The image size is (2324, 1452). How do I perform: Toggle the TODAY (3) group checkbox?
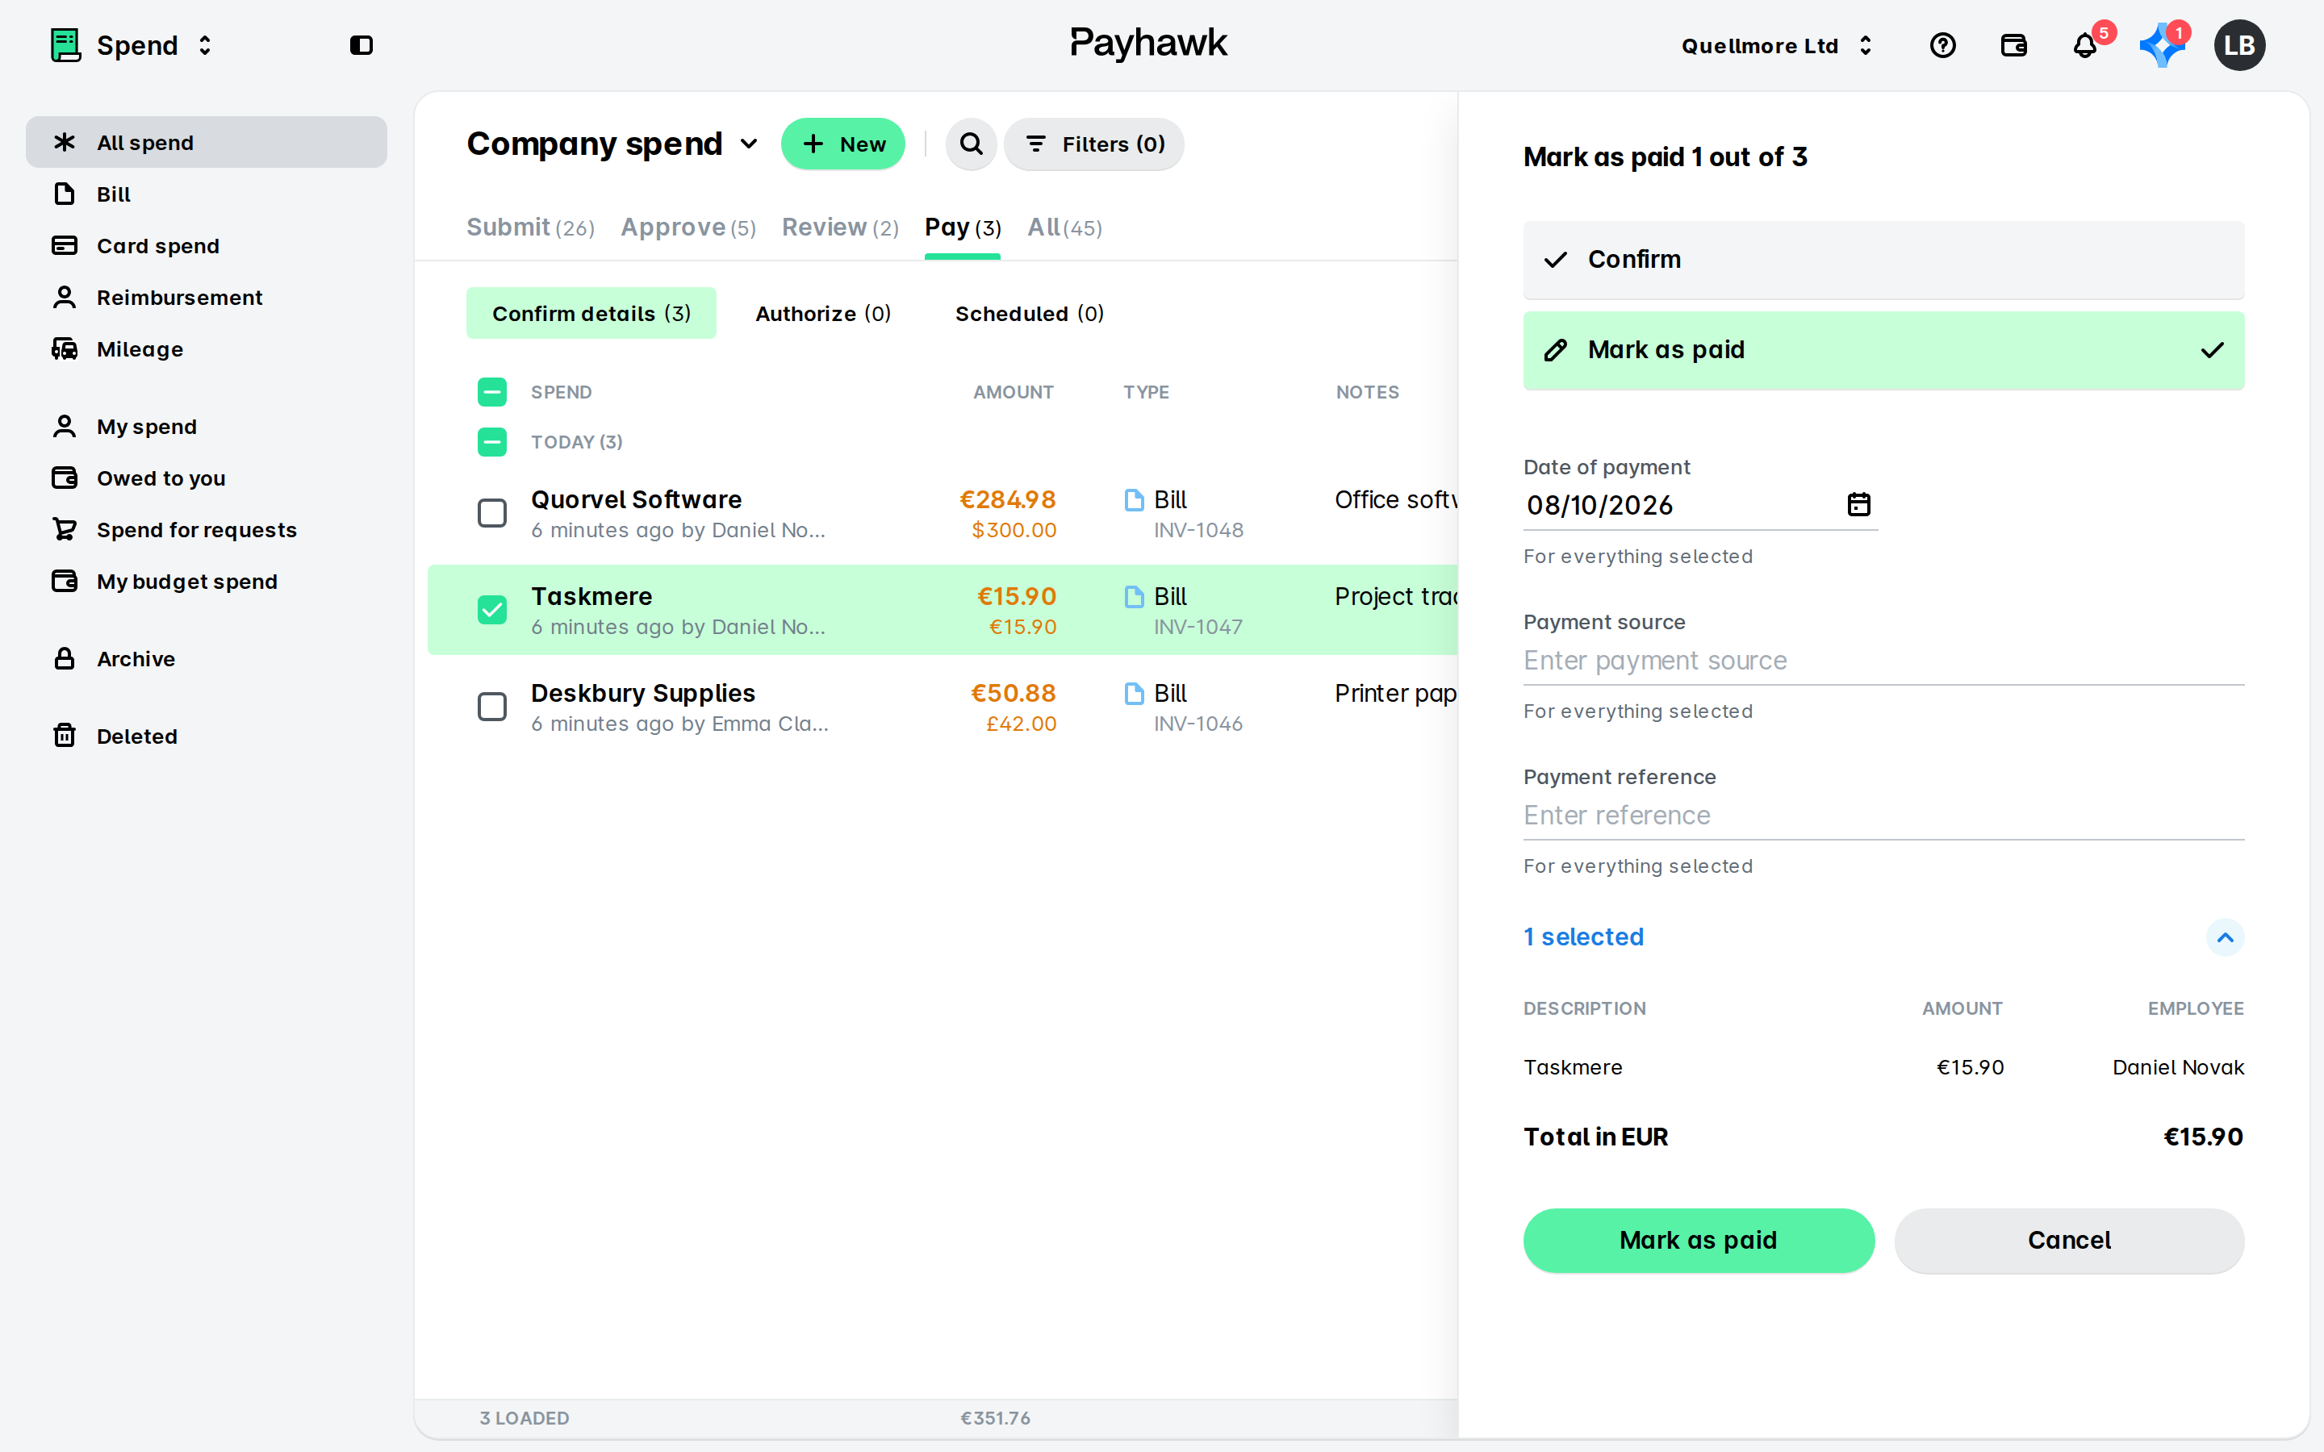[491, 442]
